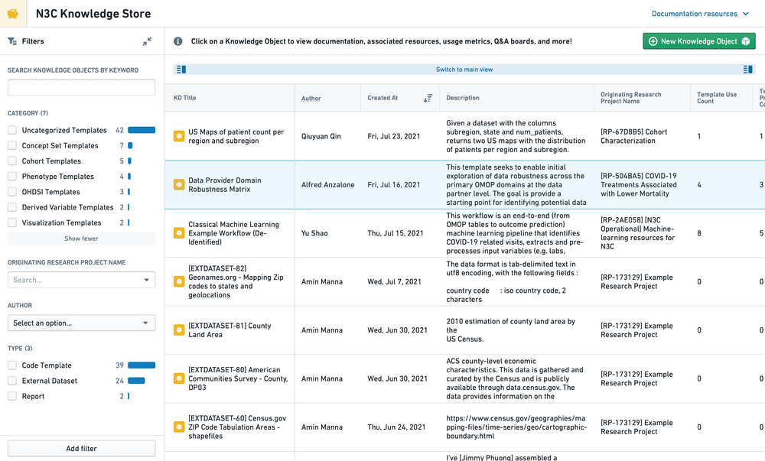
Task: Focus the keyword search input field
Action: point(81,88)
